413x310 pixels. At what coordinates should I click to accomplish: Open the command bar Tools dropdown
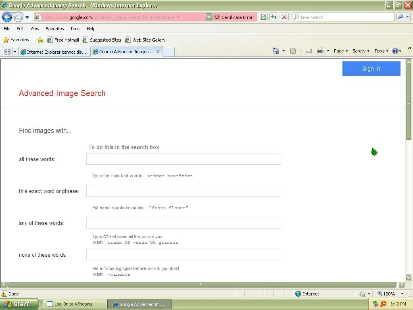click(381, 51)
